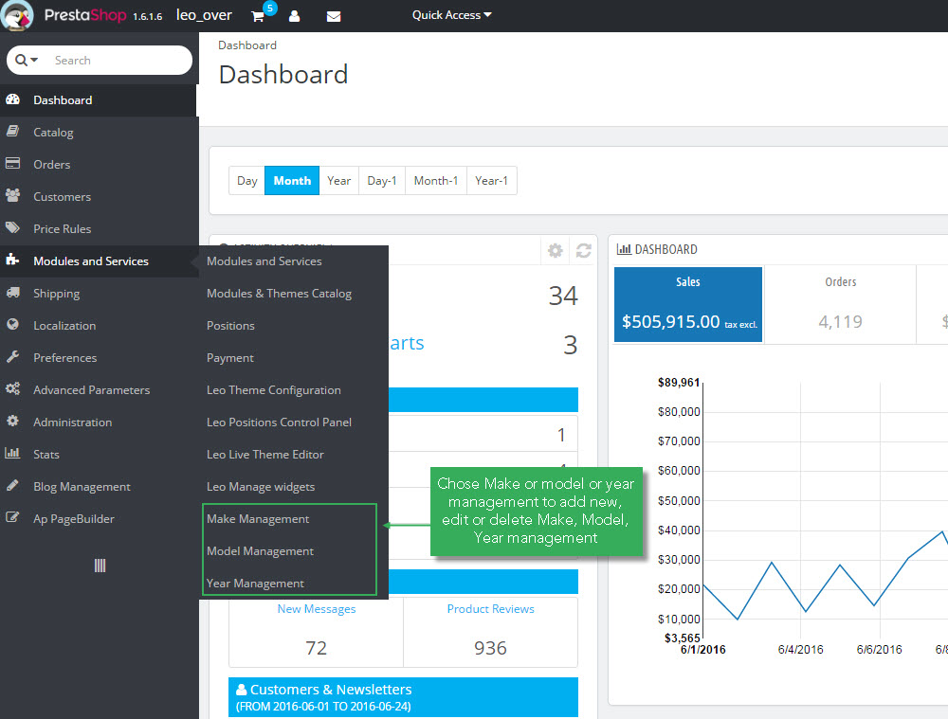Image resolution: width=948 pixels, height=719 pixels.
Task: Go to Catalog in the sidebar
Action: [x=53, y=133]
